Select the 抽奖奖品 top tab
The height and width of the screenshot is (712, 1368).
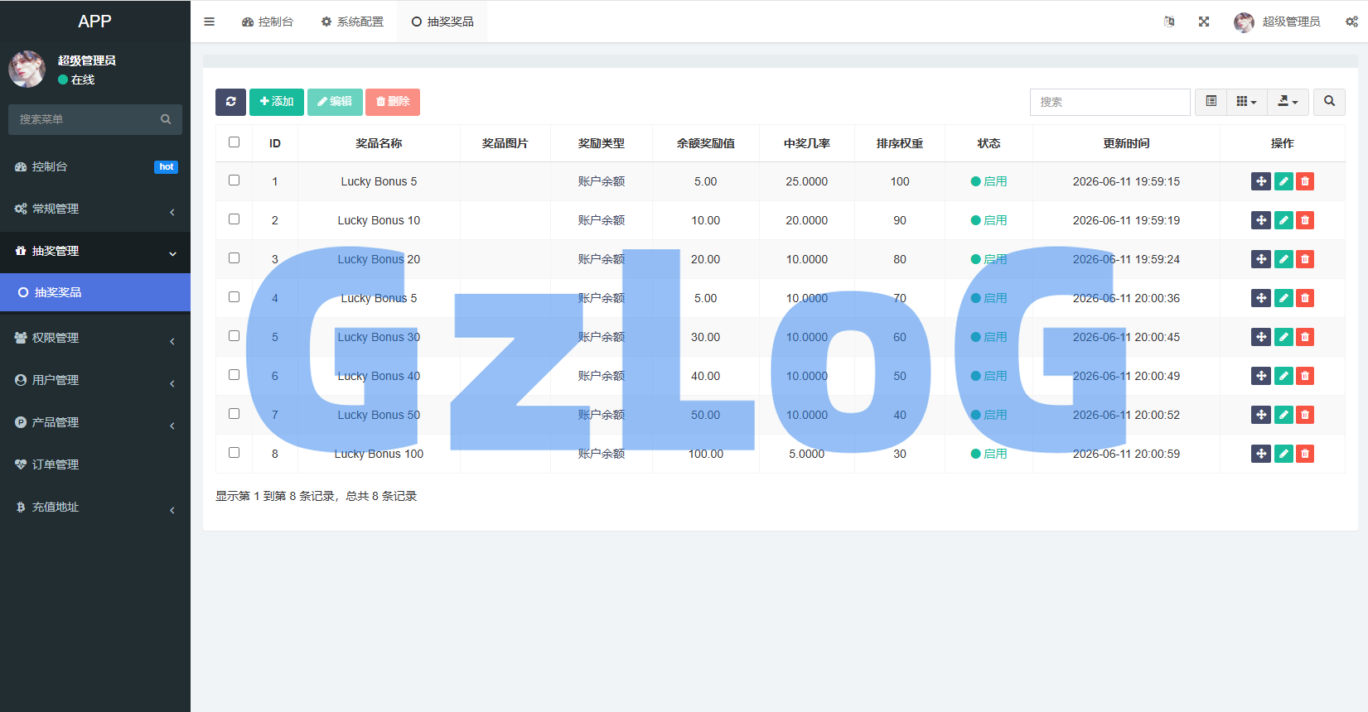click(442, 22)
